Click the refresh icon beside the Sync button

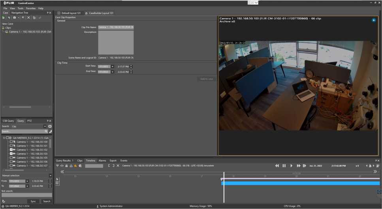(4, 201)
